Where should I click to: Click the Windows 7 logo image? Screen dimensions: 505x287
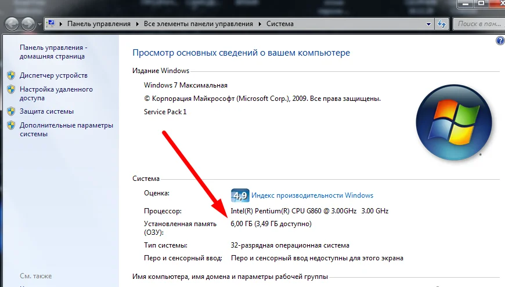[x=454, y=122]
